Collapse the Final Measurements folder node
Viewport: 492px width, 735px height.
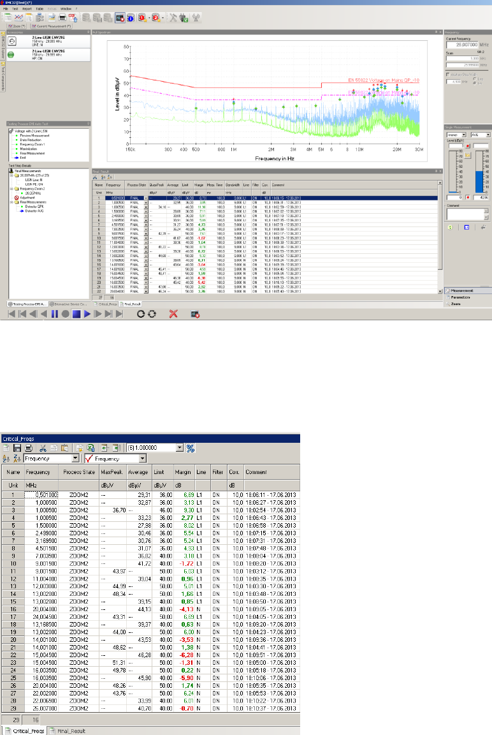pyautogui.click(x=11, y=202)
